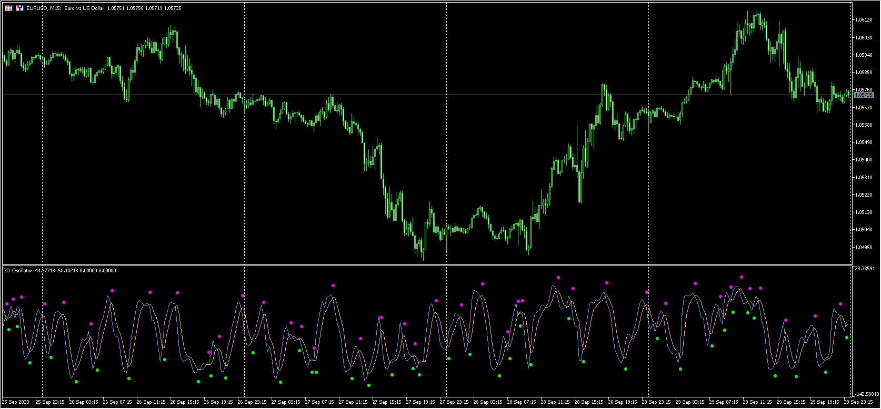881x409 pixels.
Task: Click the 29 Sep 11:15 time label
Action: [x=758, y=402]
